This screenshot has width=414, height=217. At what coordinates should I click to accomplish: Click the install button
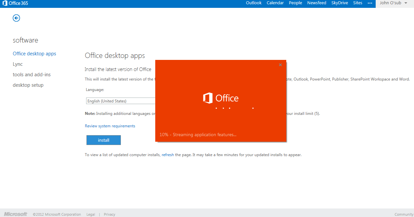104,140
